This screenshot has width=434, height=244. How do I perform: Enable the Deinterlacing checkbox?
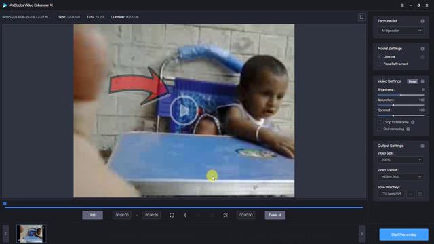tap(380, 129)
